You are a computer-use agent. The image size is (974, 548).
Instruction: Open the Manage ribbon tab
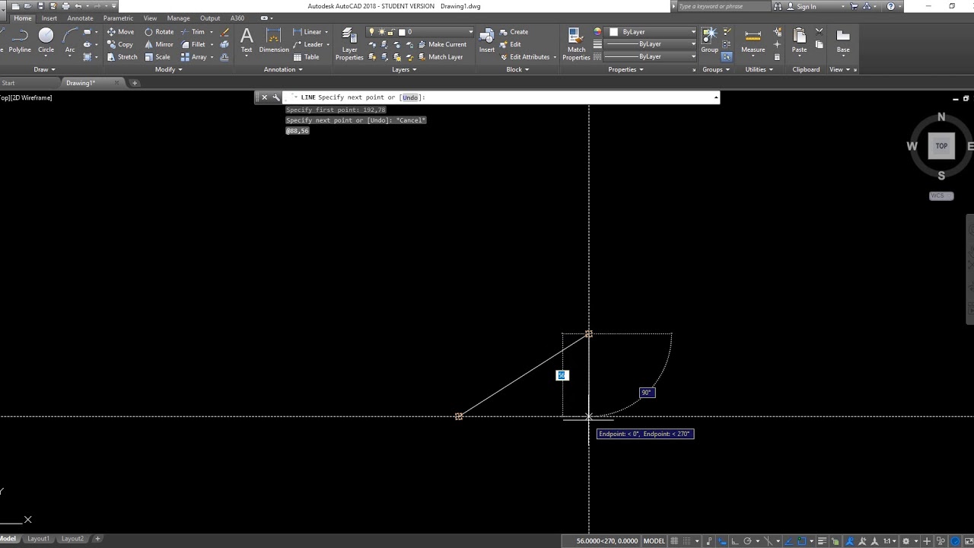(x=178, y=18)
